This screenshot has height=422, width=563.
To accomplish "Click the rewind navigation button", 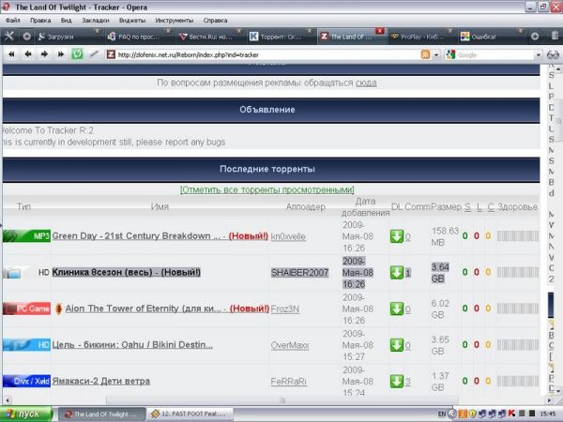I will tap(11, 54).
